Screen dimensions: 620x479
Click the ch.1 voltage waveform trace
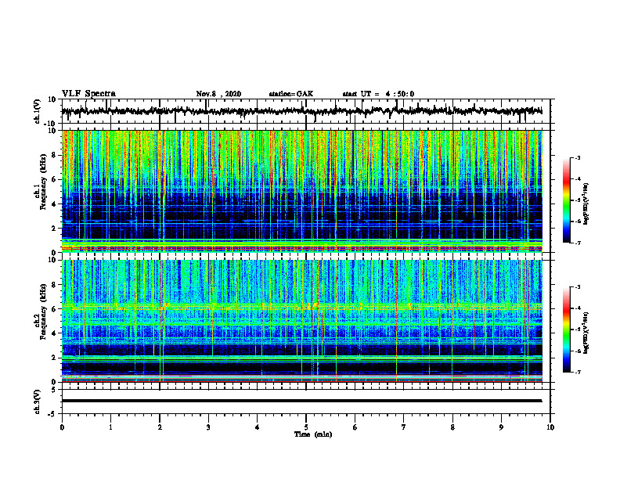pos(301,111)
